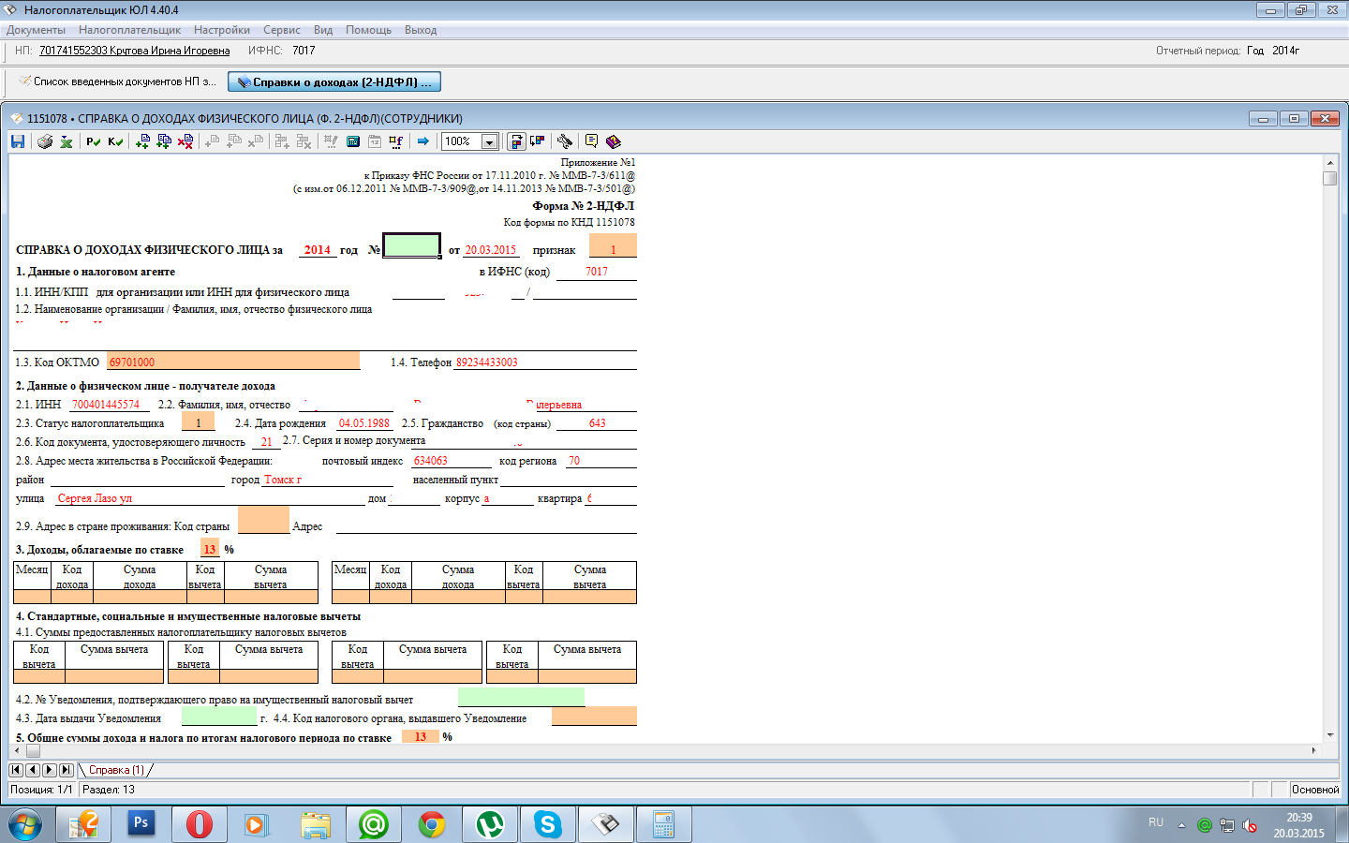
Task: Click taxpayer link Крутова Ирина Игоревна
Action: coord(134,51)
